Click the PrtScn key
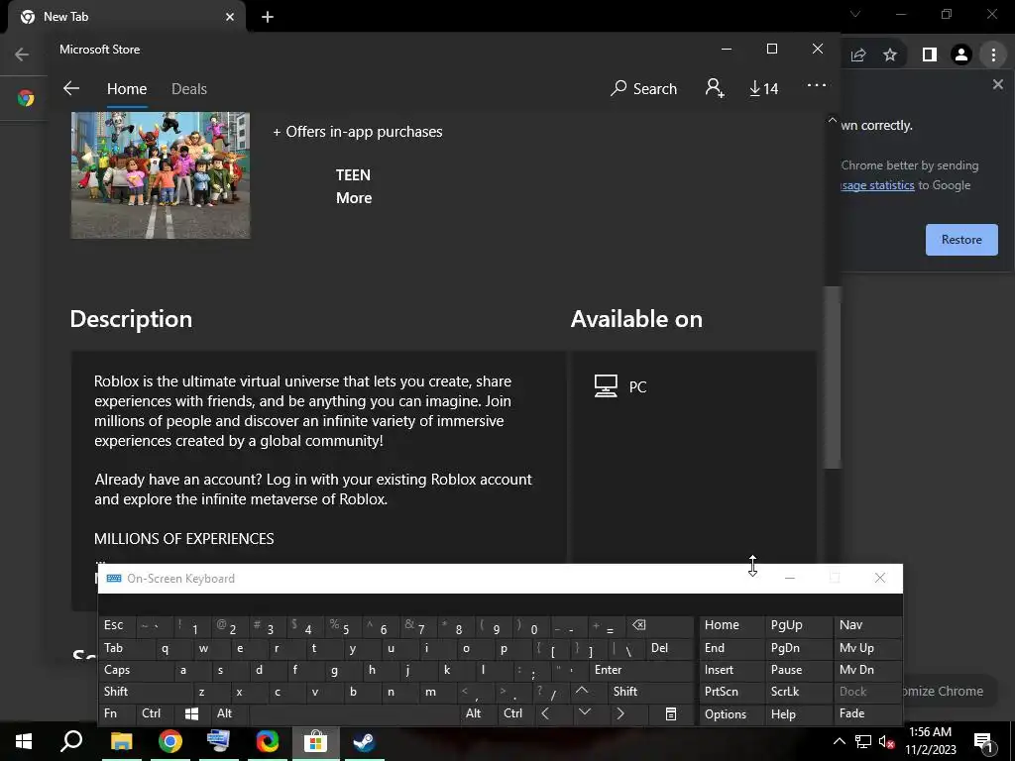The width and height of the screenshot is (1015, 761). 732,692
